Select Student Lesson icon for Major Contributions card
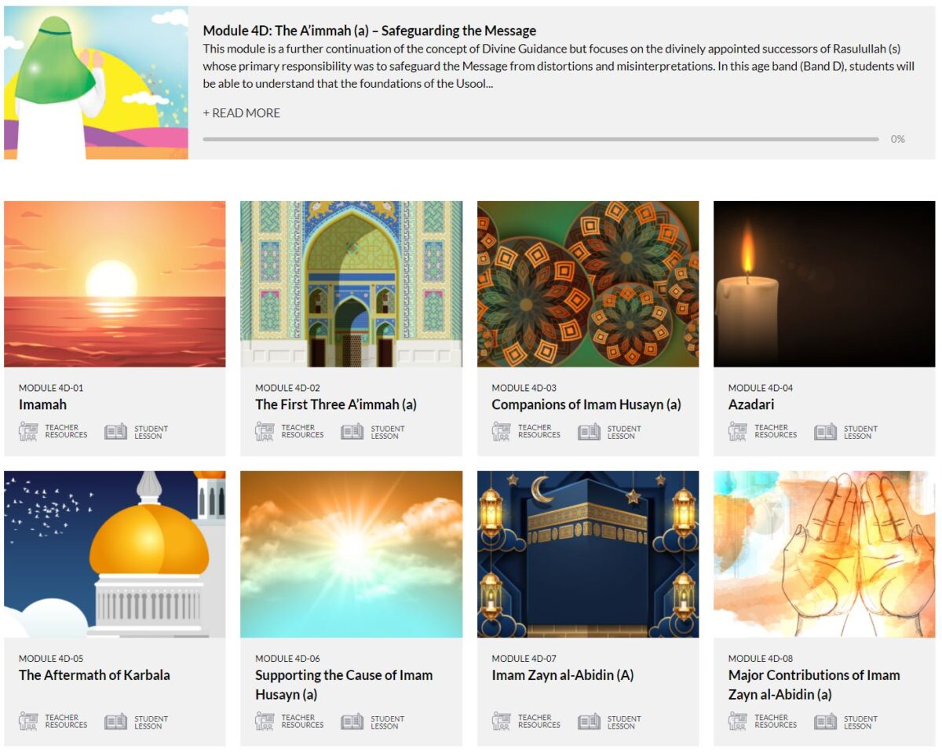Screen dimensions: 942x753 tap(825, 722)
